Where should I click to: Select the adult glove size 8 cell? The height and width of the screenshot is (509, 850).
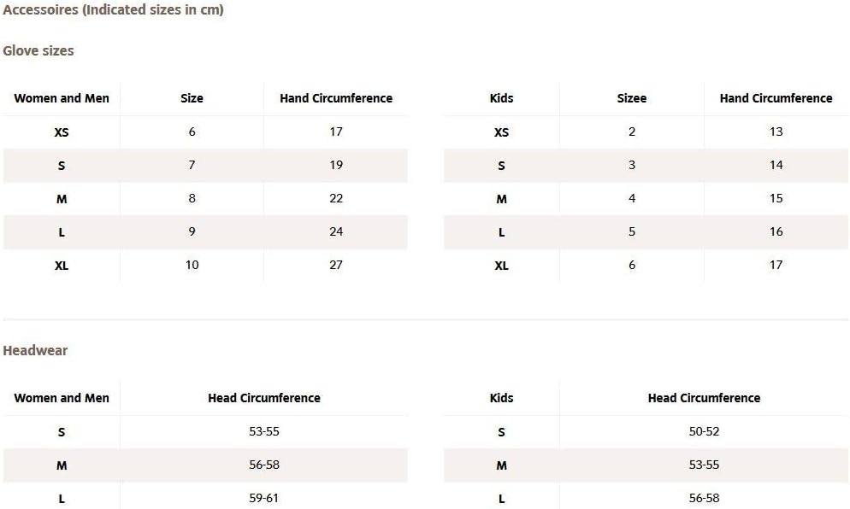(192, 198)
